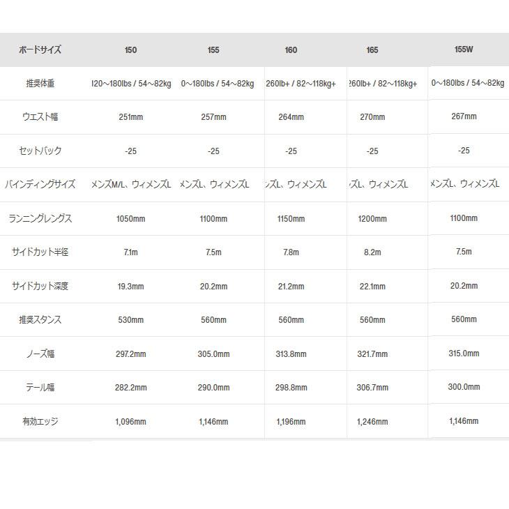
Task: Select the running length value 1200mm
Action: coord(372,219)
